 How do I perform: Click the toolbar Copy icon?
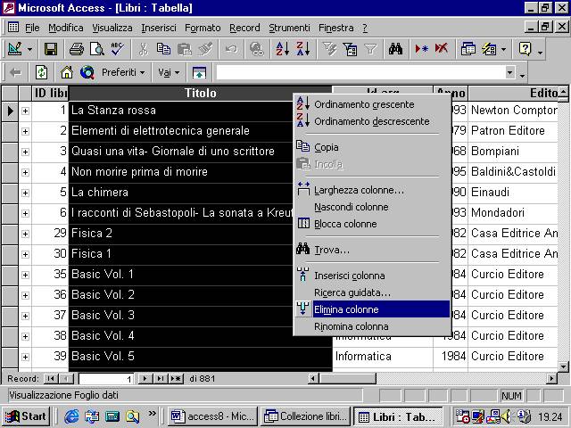coord(163,49)
